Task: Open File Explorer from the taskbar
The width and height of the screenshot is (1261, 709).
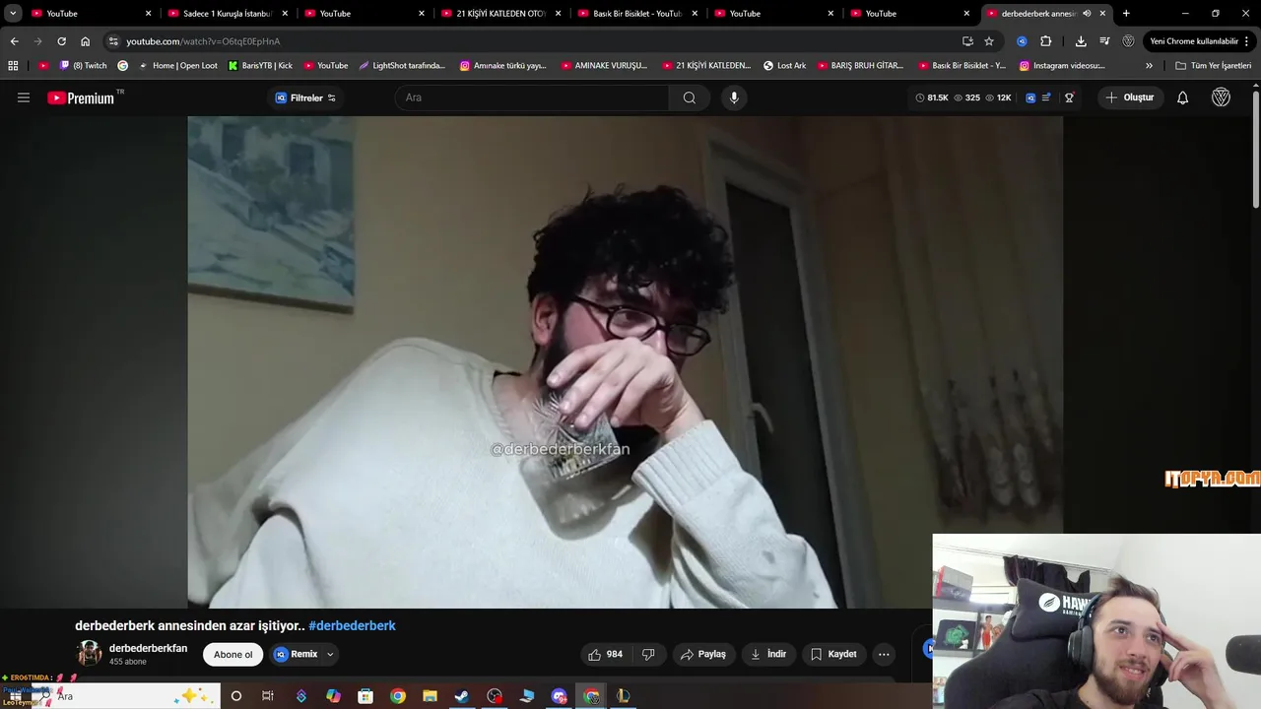Action: 430,696
